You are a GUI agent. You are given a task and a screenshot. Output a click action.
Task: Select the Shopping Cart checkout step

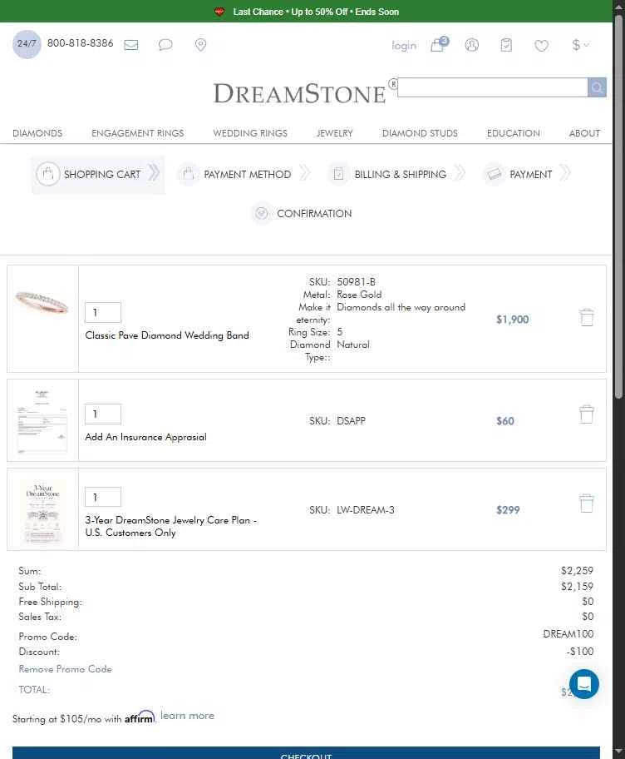pos(97,174)
